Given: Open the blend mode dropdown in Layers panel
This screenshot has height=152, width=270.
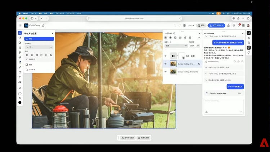Looking at the screenshot, I should 175,46.
